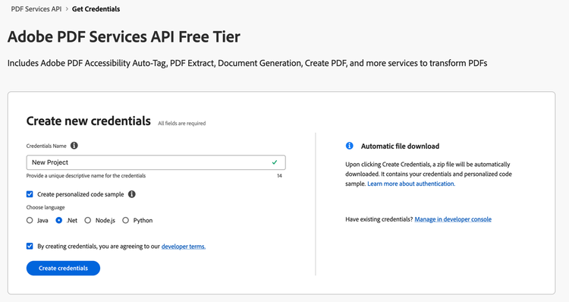The image size is (569, 302).
Task: Open Learn more about authentication link
Action: coord(411,184)
